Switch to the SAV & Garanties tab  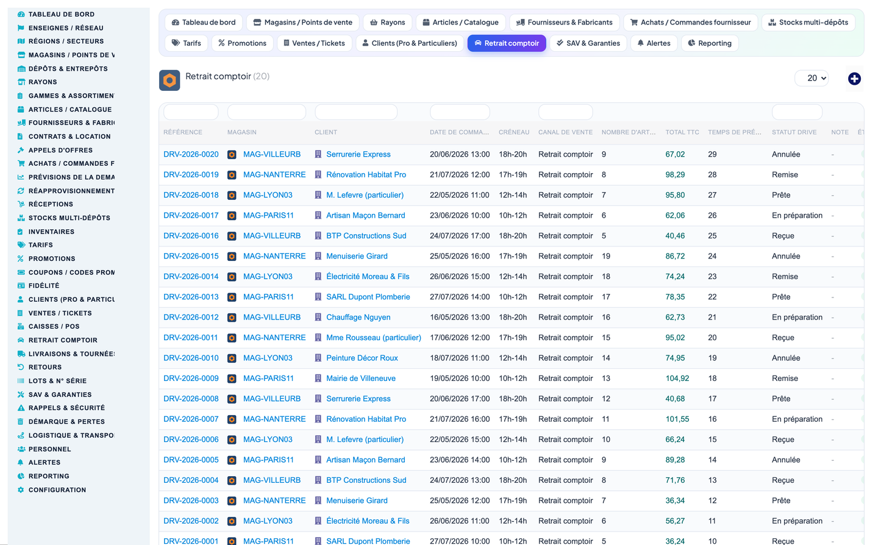coord(588,43)
